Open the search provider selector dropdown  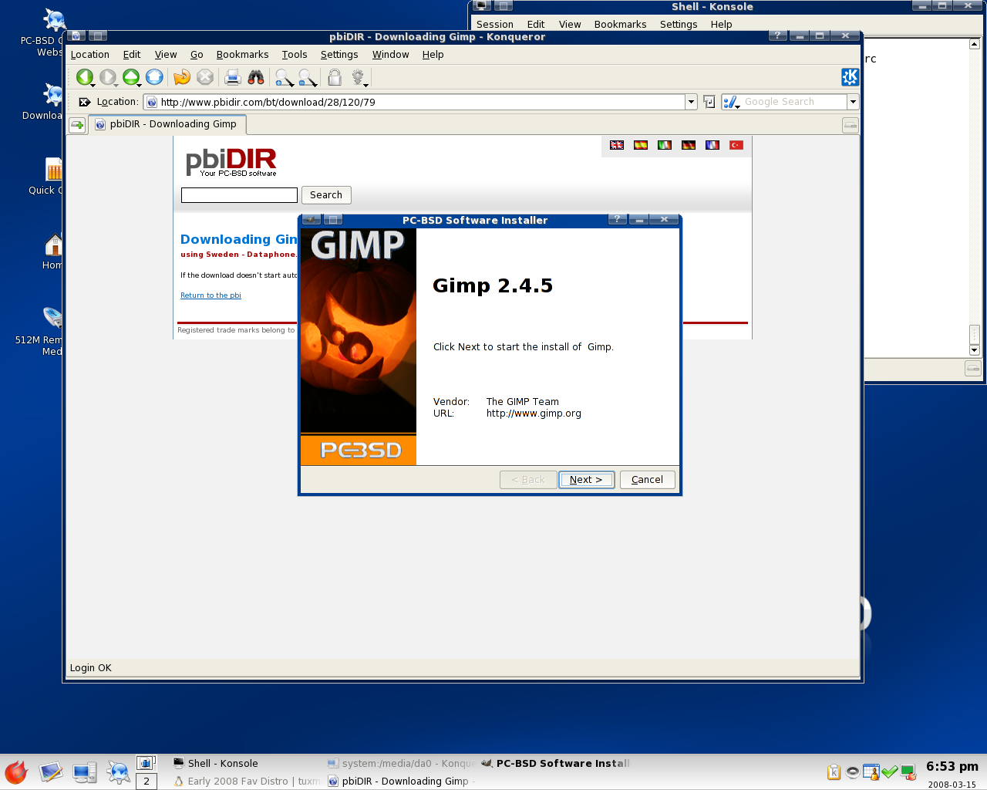click(731, 102)
